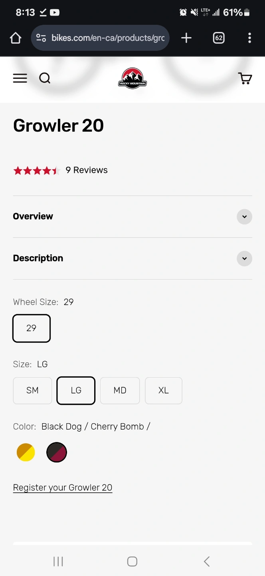
Task: Choose size XL
Action: click(164, 390)
